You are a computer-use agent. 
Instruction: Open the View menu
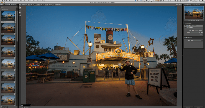pos(34,1)
